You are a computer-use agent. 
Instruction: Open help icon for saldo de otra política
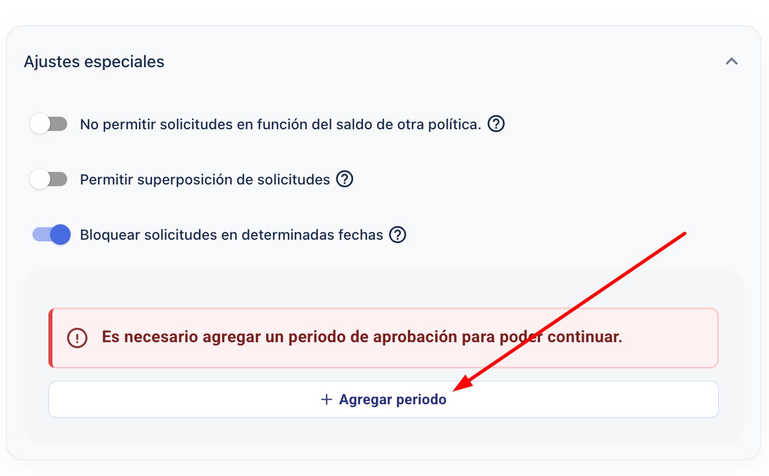(x=497, y=124)
